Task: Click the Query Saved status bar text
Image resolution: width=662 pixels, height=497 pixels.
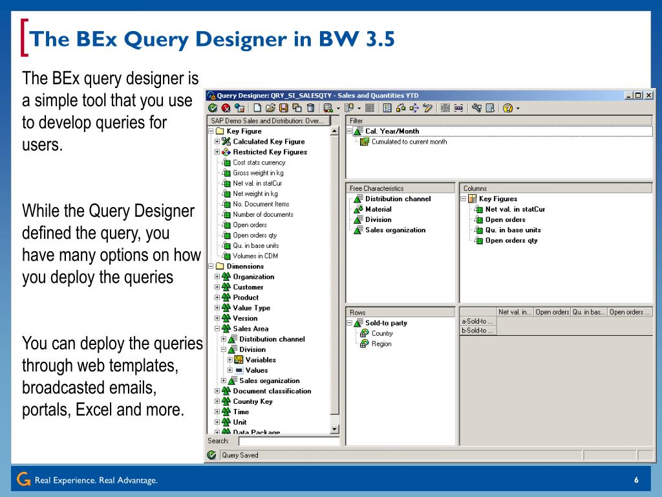Action: (240, 455)
